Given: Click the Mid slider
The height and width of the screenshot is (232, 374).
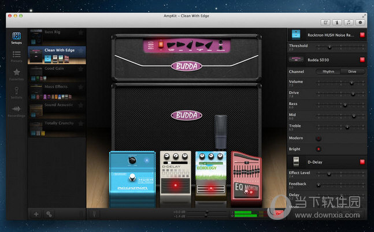Looking at the screenshot, I should coord(340,116).
